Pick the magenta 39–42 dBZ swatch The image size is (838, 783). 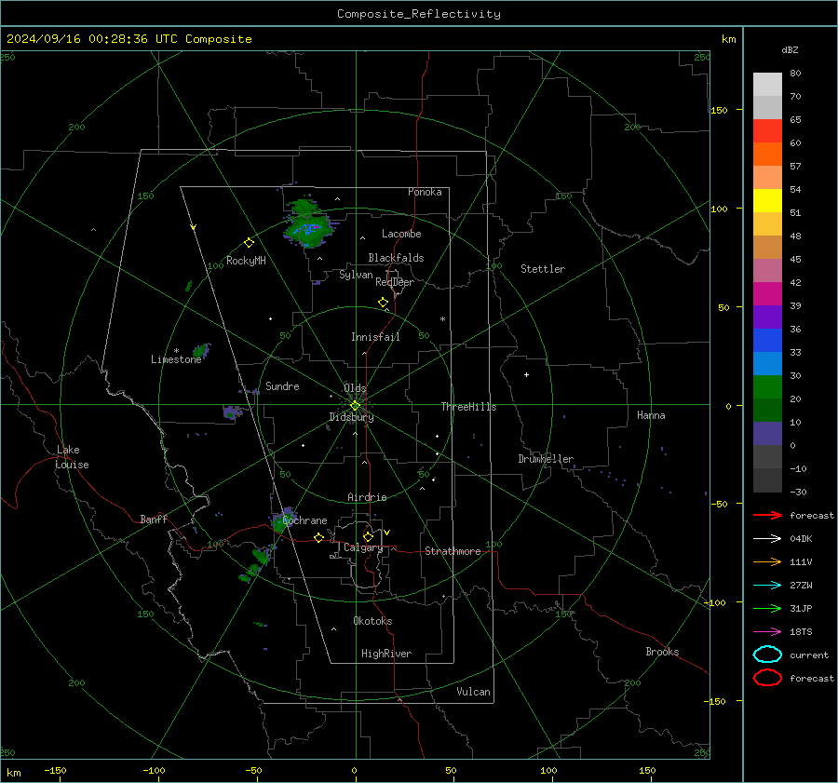click(x=767, y=293)
